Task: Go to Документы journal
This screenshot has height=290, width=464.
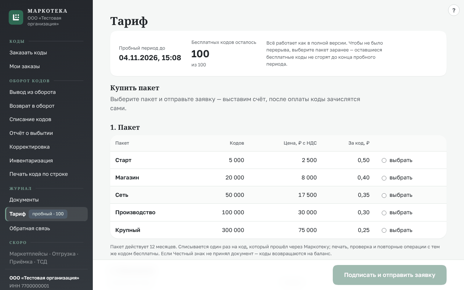Action: [46, 200]
